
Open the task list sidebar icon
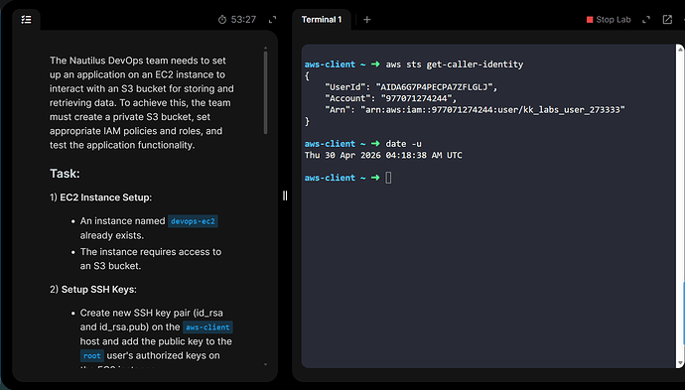(x=26, y=20)
